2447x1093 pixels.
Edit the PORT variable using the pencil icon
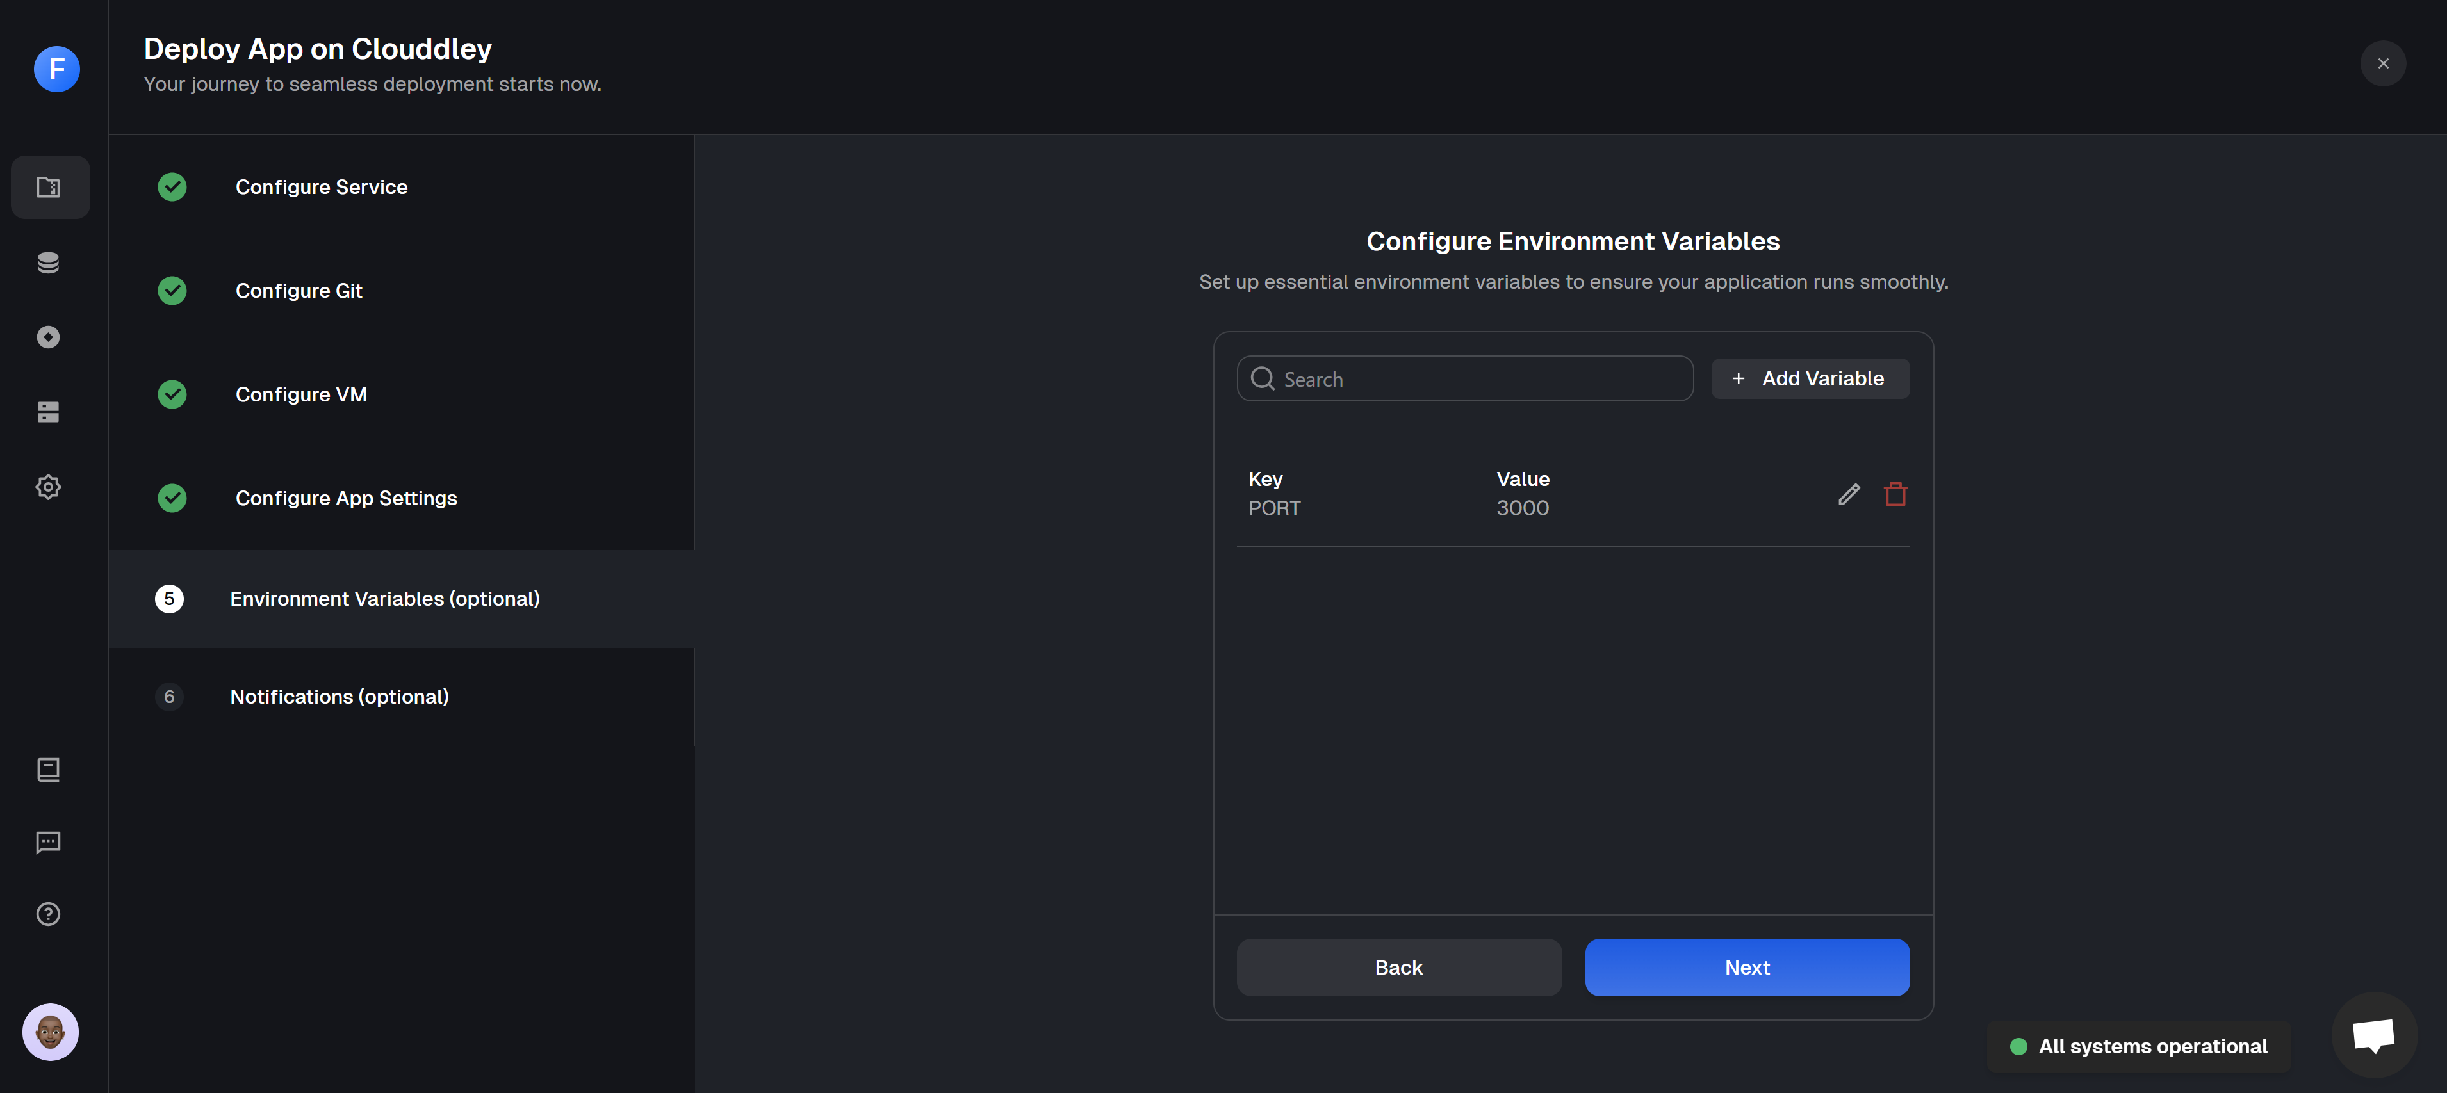click(x=1849, y=494)
